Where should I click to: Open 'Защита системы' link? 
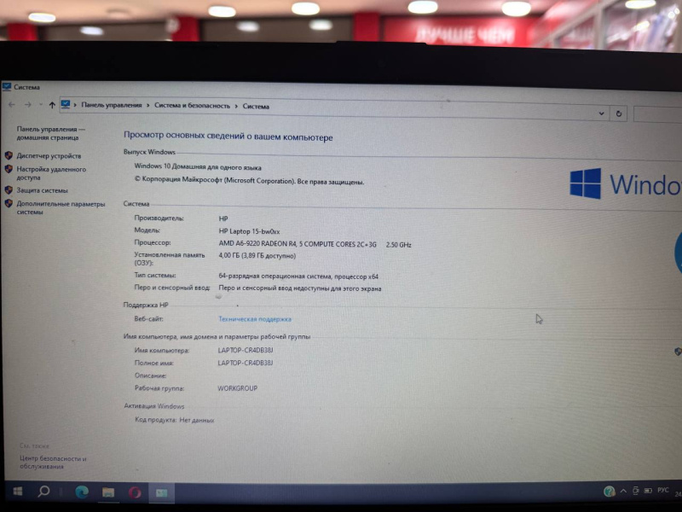(x=42, y=190)
